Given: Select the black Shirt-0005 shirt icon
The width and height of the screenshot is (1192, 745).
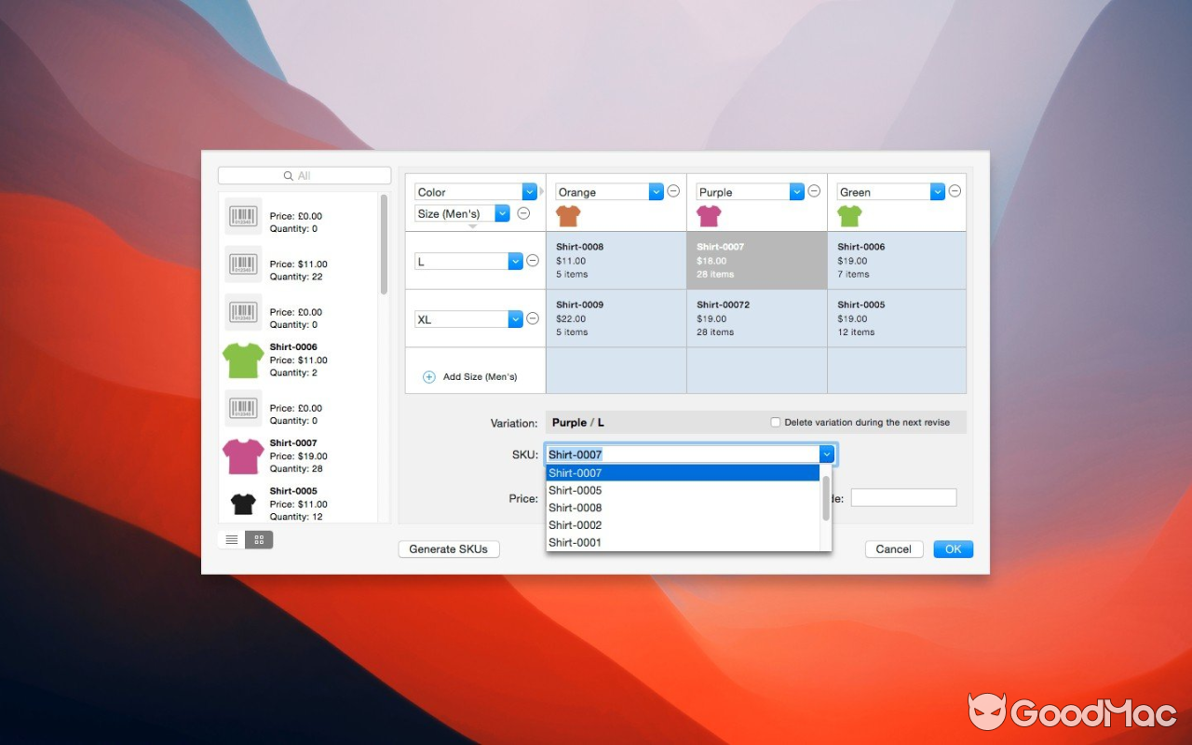Looking at the screenshot, I should [242, 503].
